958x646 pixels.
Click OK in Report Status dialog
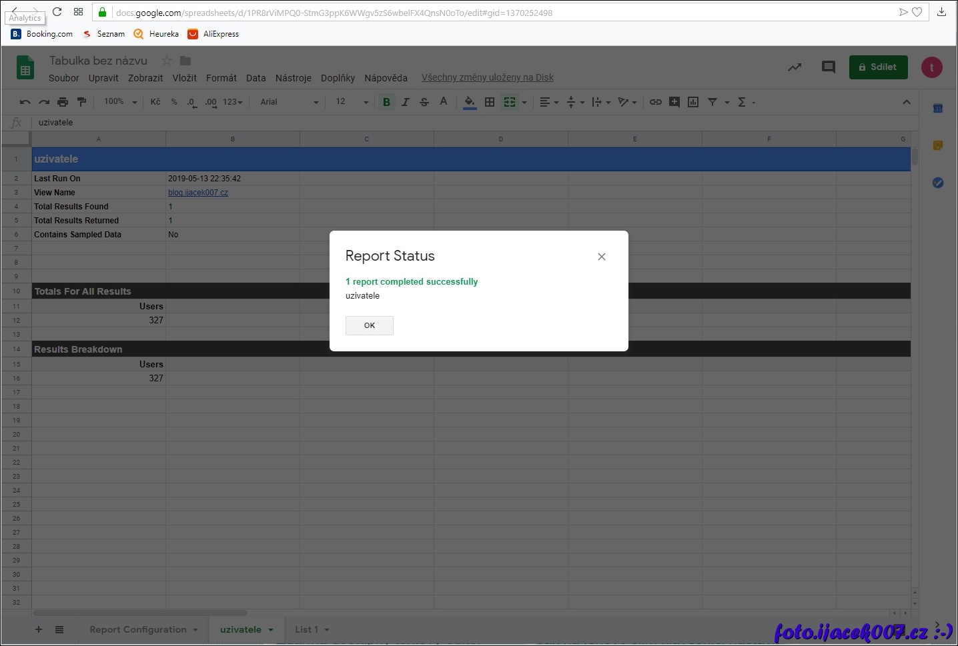click(x=369, y=325)
